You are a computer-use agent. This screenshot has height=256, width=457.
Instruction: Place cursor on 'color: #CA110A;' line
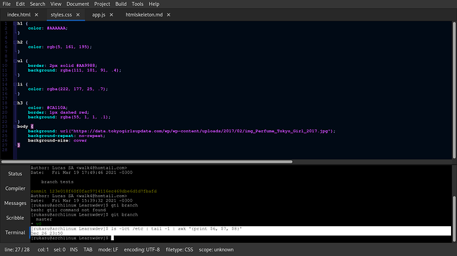(x=48, y=108)
